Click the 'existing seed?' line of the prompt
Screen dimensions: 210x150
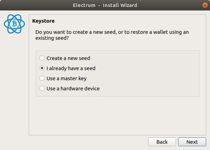click(52, 38)
